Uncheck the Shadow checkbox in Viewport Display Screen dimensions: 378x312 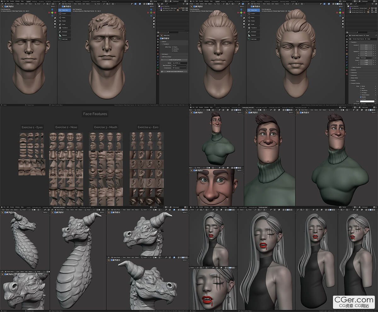[361, 97]
